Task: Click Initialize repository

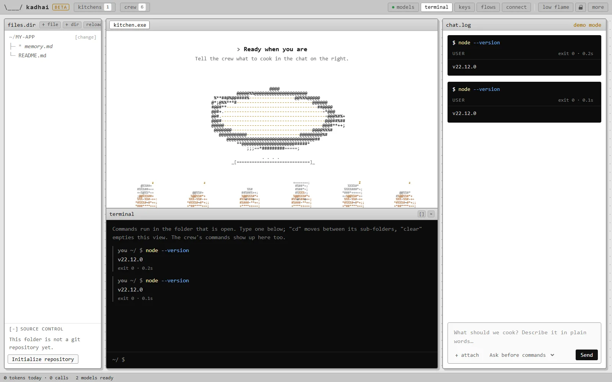Action: (43, 359)
